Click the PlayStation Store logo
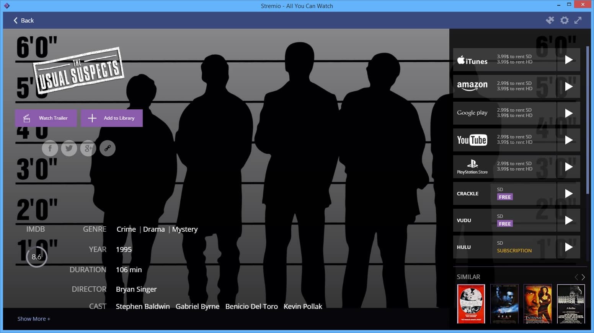 (472, 167)
